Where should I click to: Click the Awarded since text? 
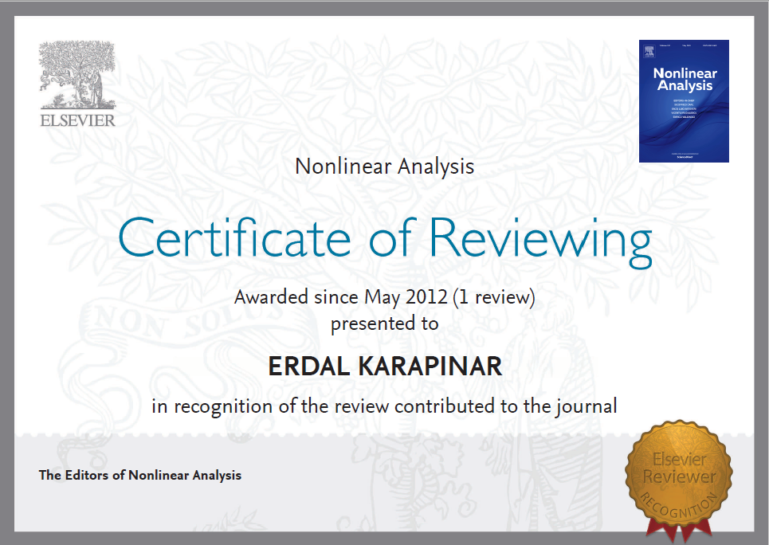click(296, 297)
